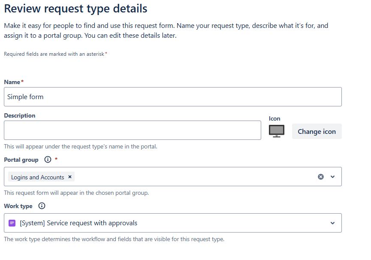Click the Description field label

click(x=20, y=115)
